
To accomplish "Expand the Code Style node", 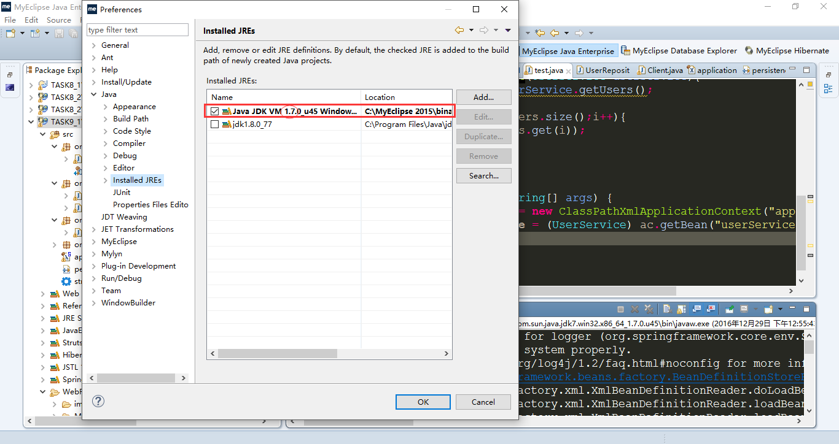I will pyautogui.click(x=105, y=131).
